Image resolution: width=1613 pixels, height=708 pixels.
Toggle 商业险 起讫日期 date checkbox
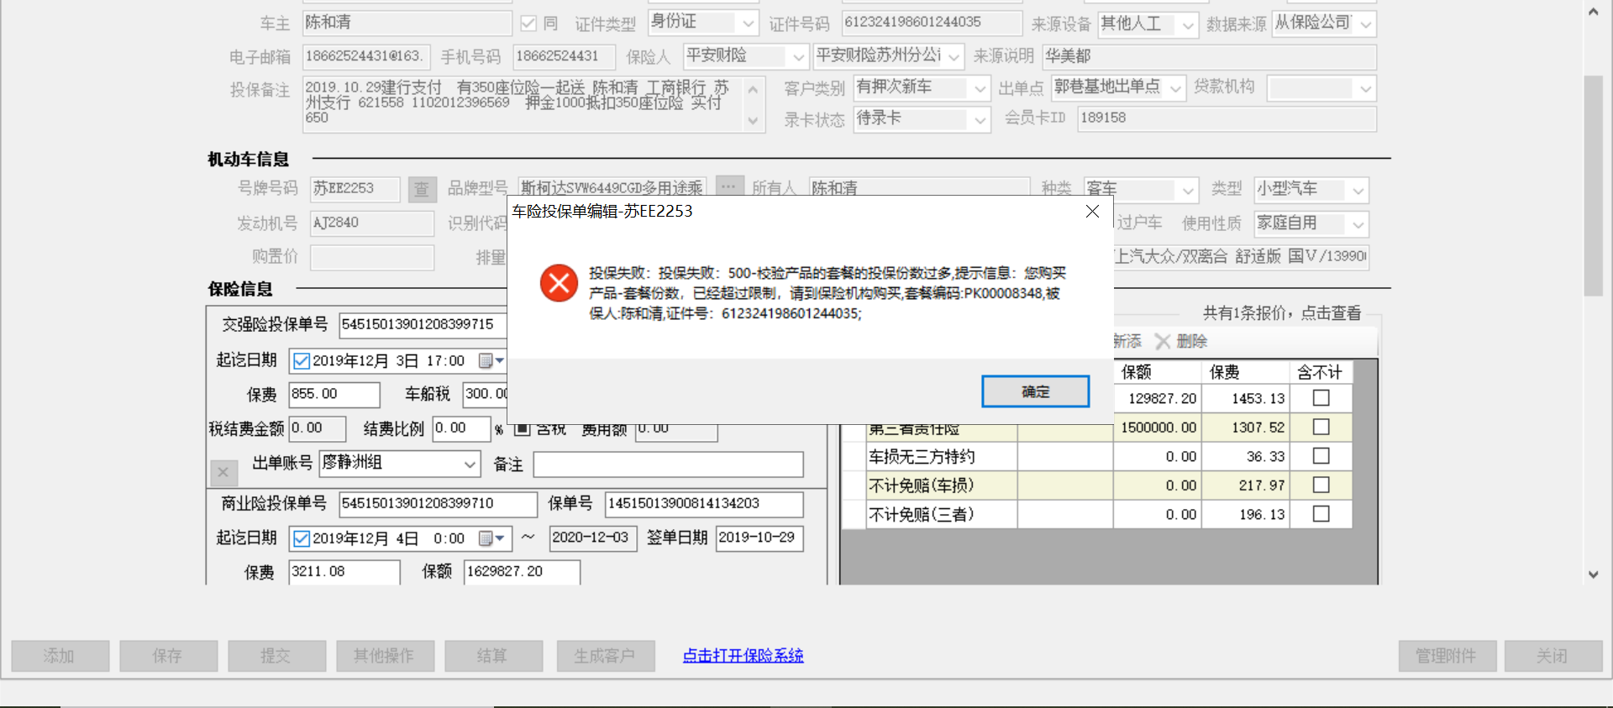click(302, 538)
